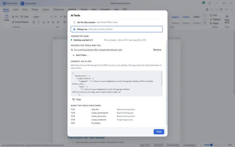Select the 'Always on' radio option
235x147 pixels.
117,29
